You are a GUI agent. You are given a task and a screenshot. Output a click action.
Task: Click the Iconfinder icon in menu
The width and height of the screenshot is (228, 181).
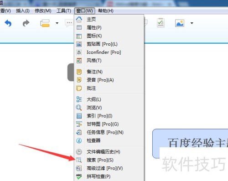79,52
